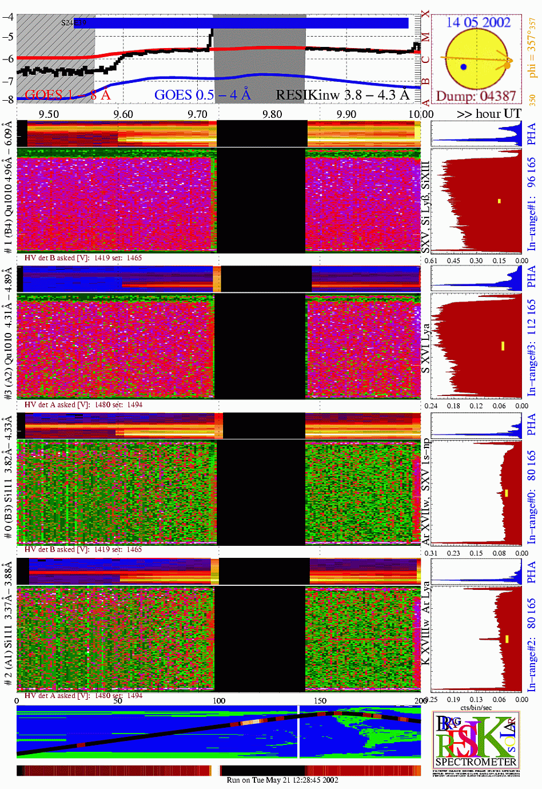Click the yellow marker in the In-range#3 histogram

pos(503,346)
